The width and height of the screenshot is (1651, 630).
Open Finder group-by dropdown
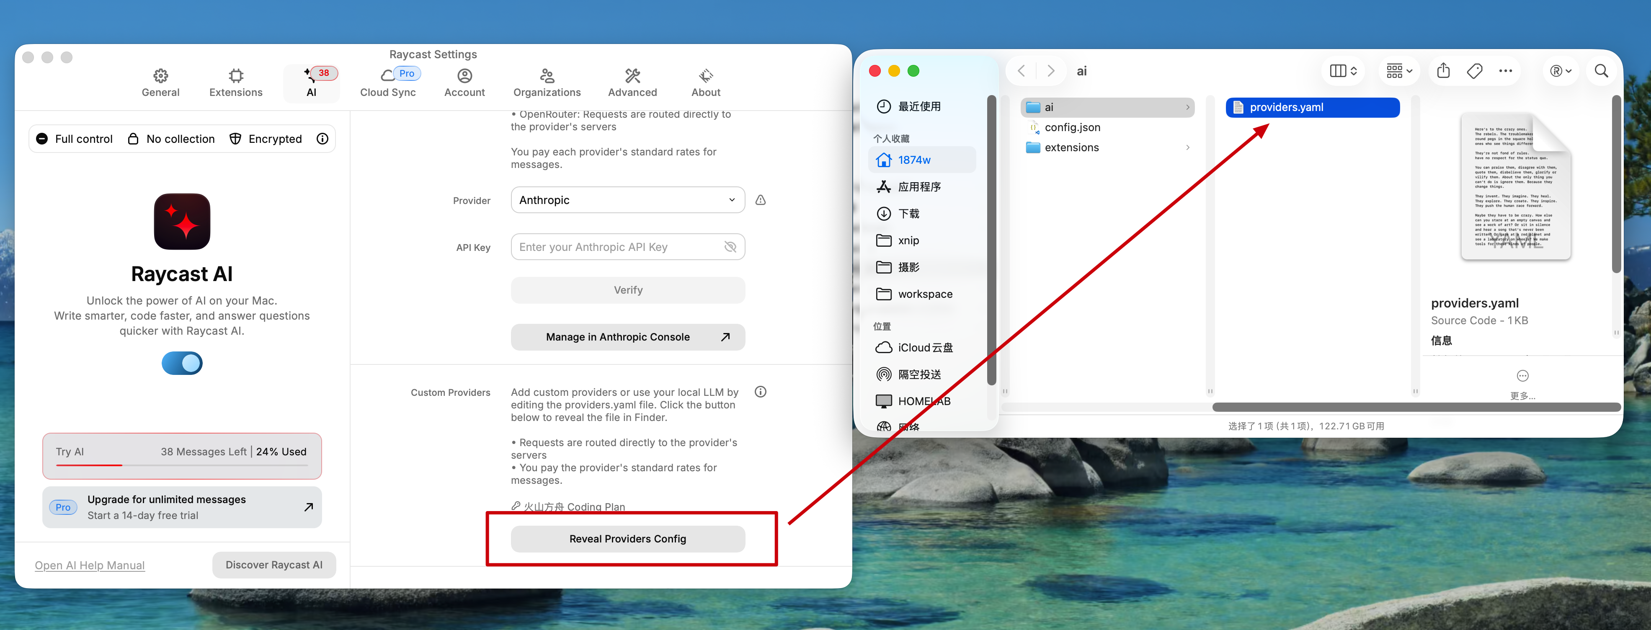tap(1399, 70)
